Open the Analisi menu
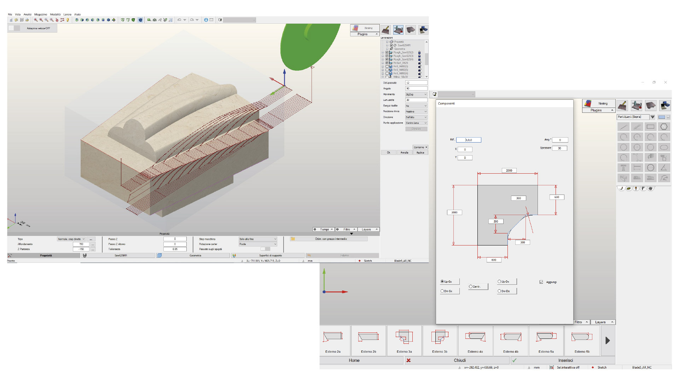 pyautogui.click(x=28, y=15)
